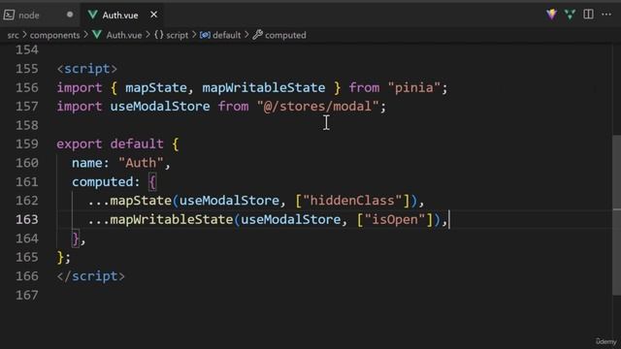Click the closing </script> tag
Viewport: 621px width, 349px height.
pyautogui.click(x=90, y=276)
